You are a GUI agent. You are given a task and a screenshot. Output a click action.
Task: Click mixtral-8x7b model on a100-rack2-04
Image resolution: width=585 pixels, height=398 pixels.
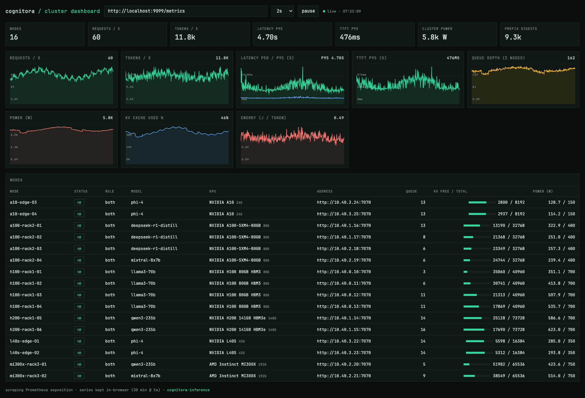(146, 260)
